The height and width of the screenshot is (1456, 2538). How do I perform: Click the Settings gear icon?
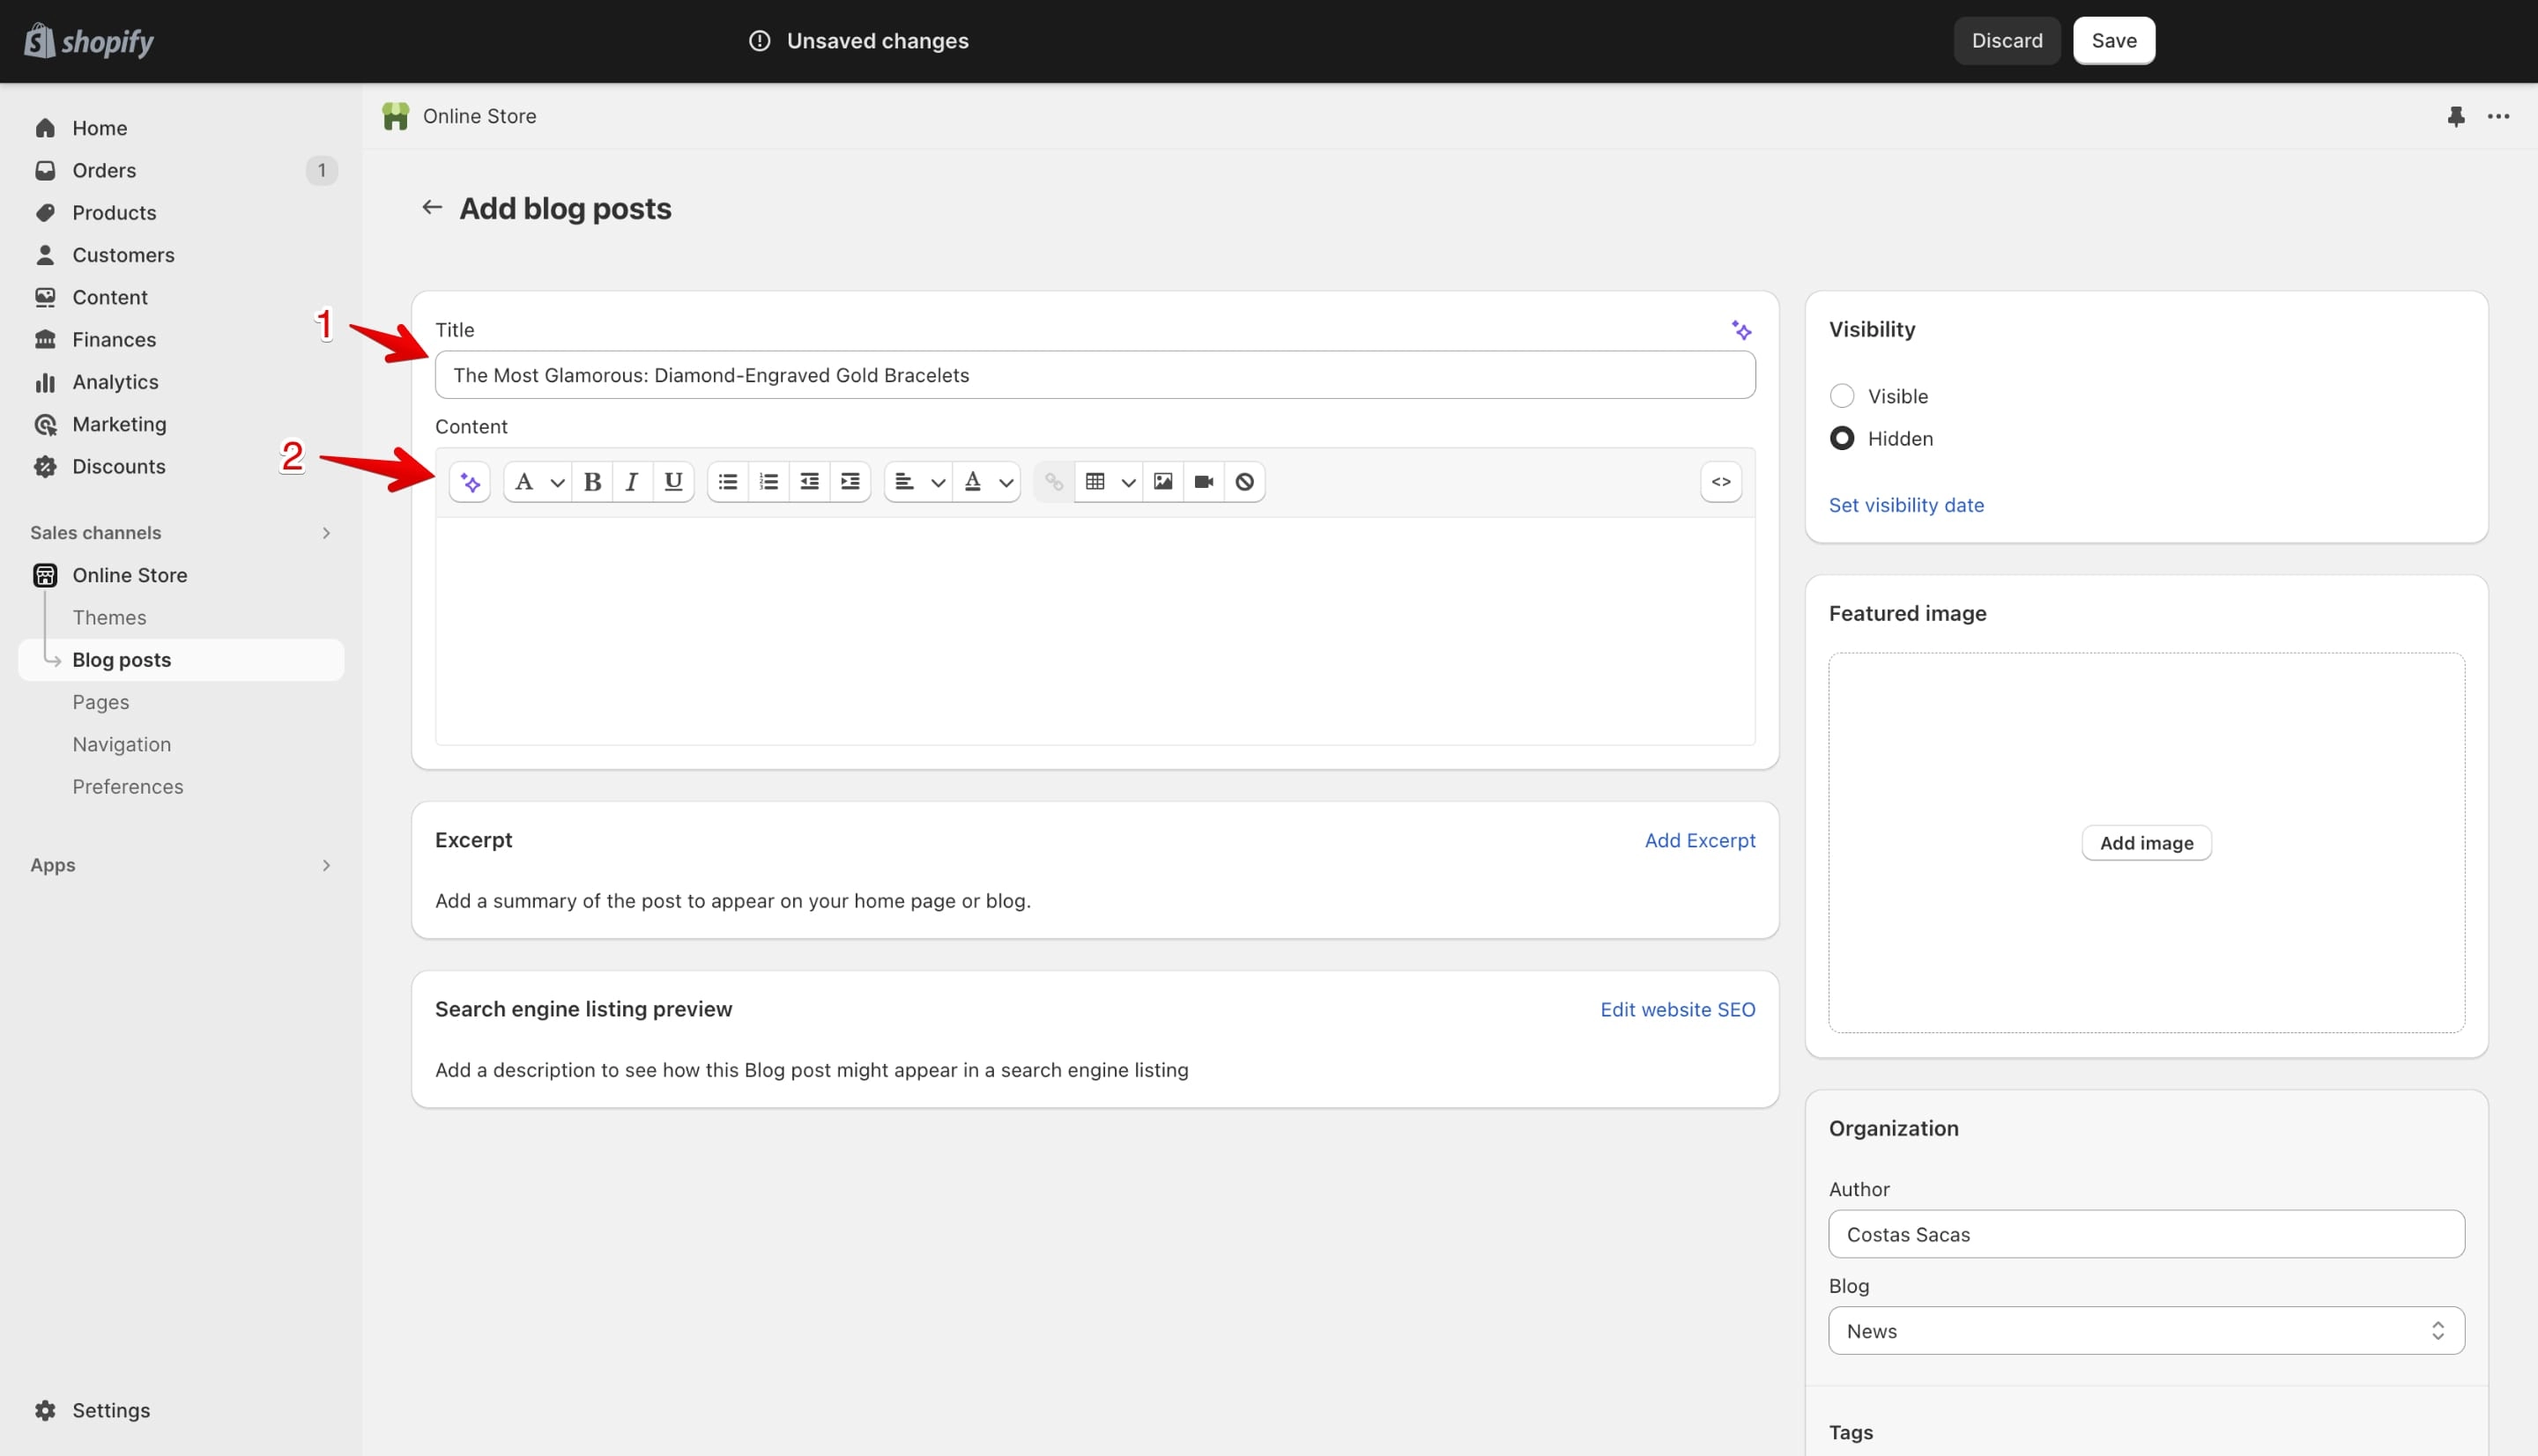[45, 1410]
